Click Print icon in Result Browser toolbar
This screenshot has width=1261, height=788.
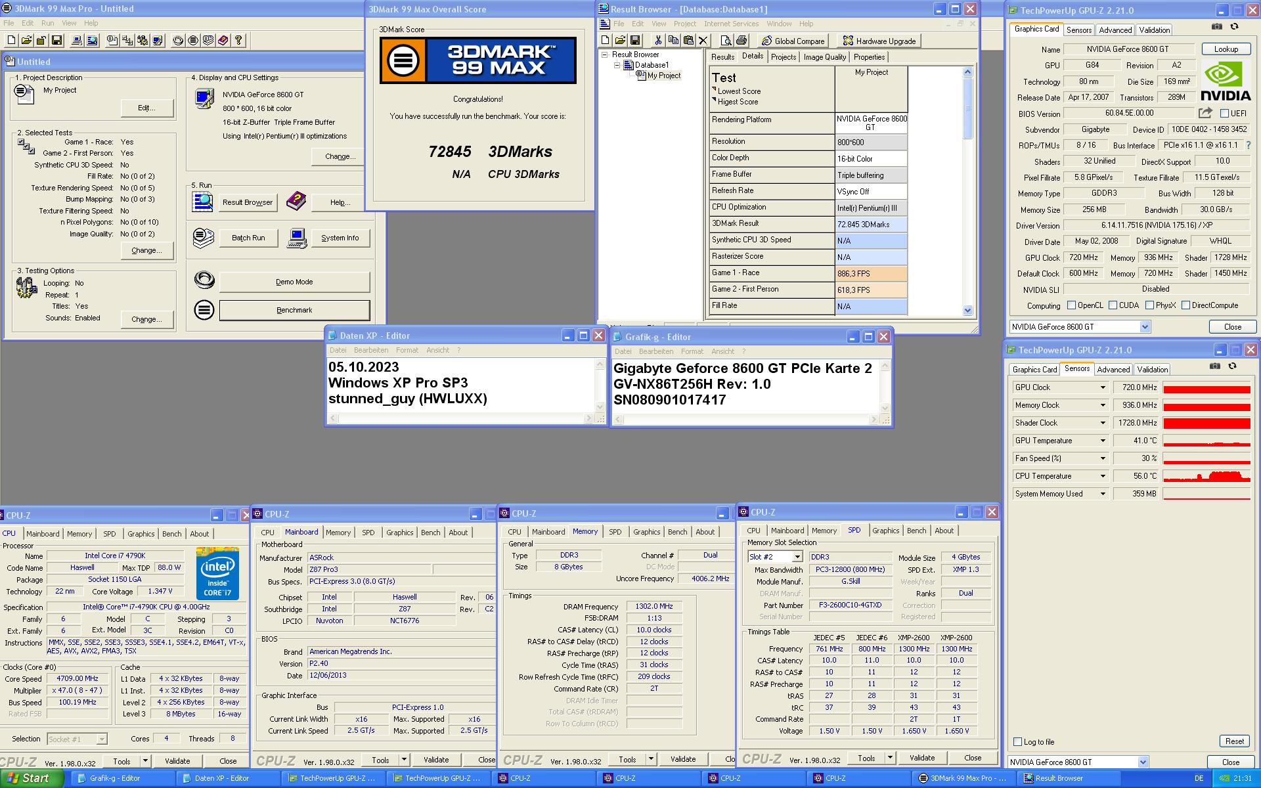coord(741,41)
